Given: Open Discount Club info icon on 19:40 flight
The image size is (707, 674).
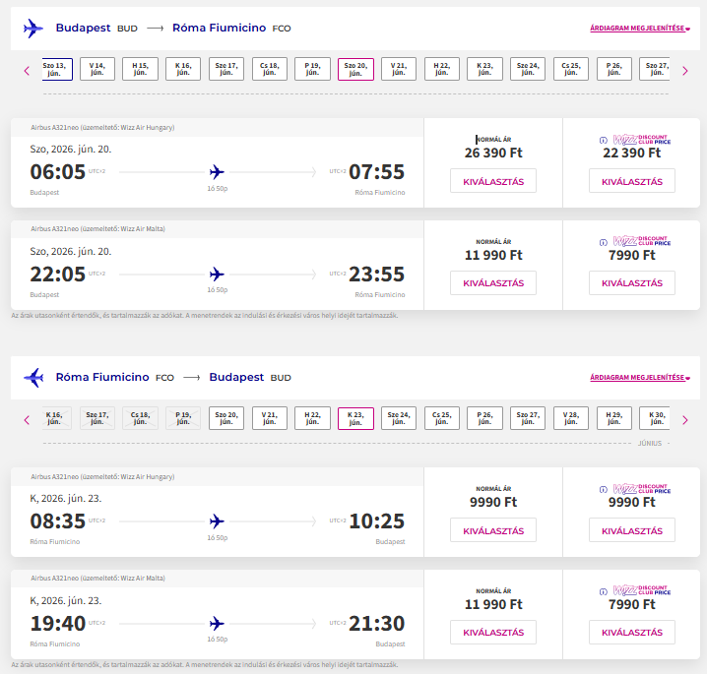Looking at the screenshot, I should click(x=603, y=591).
